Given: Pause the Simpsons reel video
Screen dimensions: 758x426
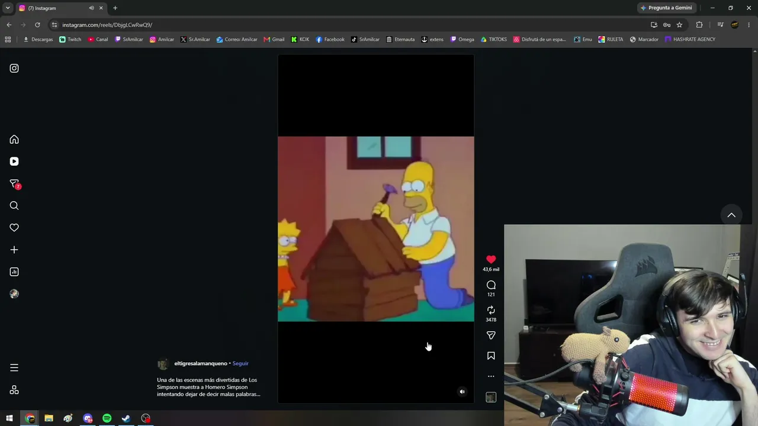Looking at the screenshot, I should [375, 229].
